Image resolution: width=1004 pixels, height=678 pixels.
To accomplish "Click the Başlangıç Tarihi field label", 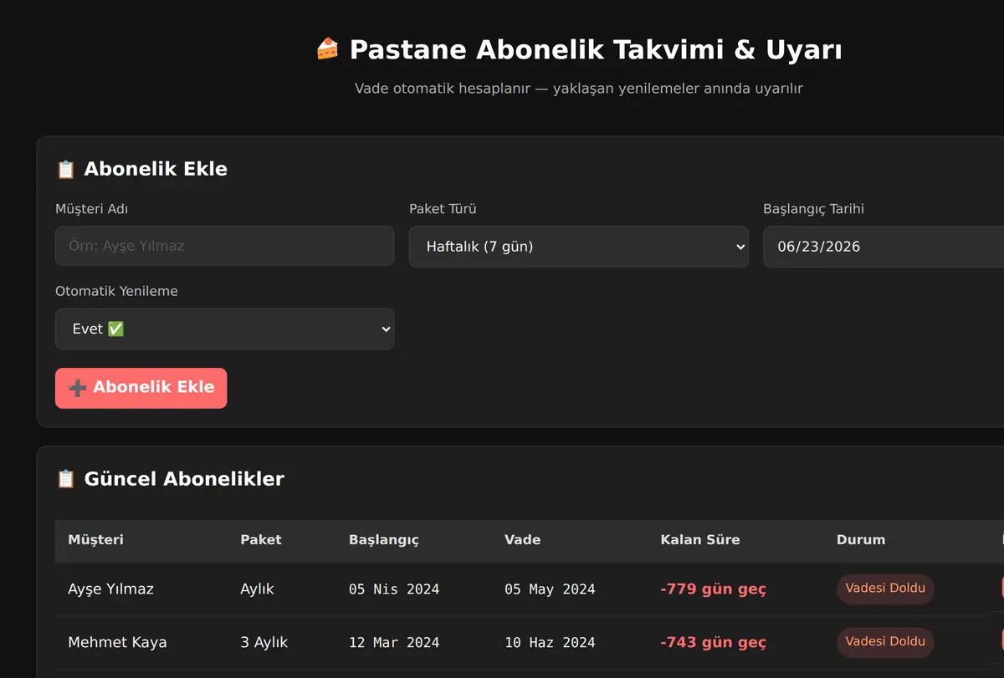I will coord(813,209).
